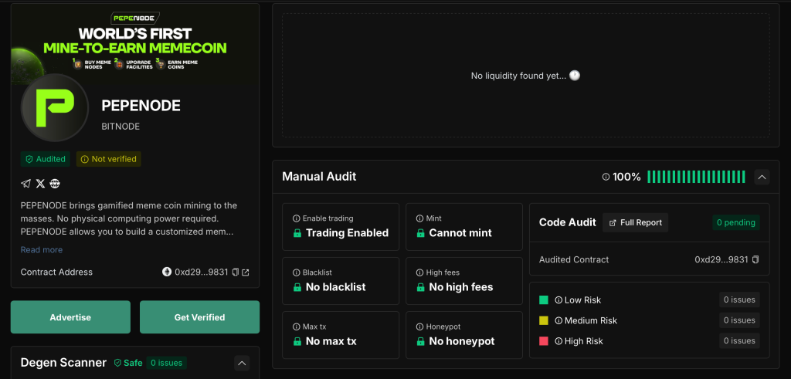Collapse the Manual Audit section

tap(761, 178)
